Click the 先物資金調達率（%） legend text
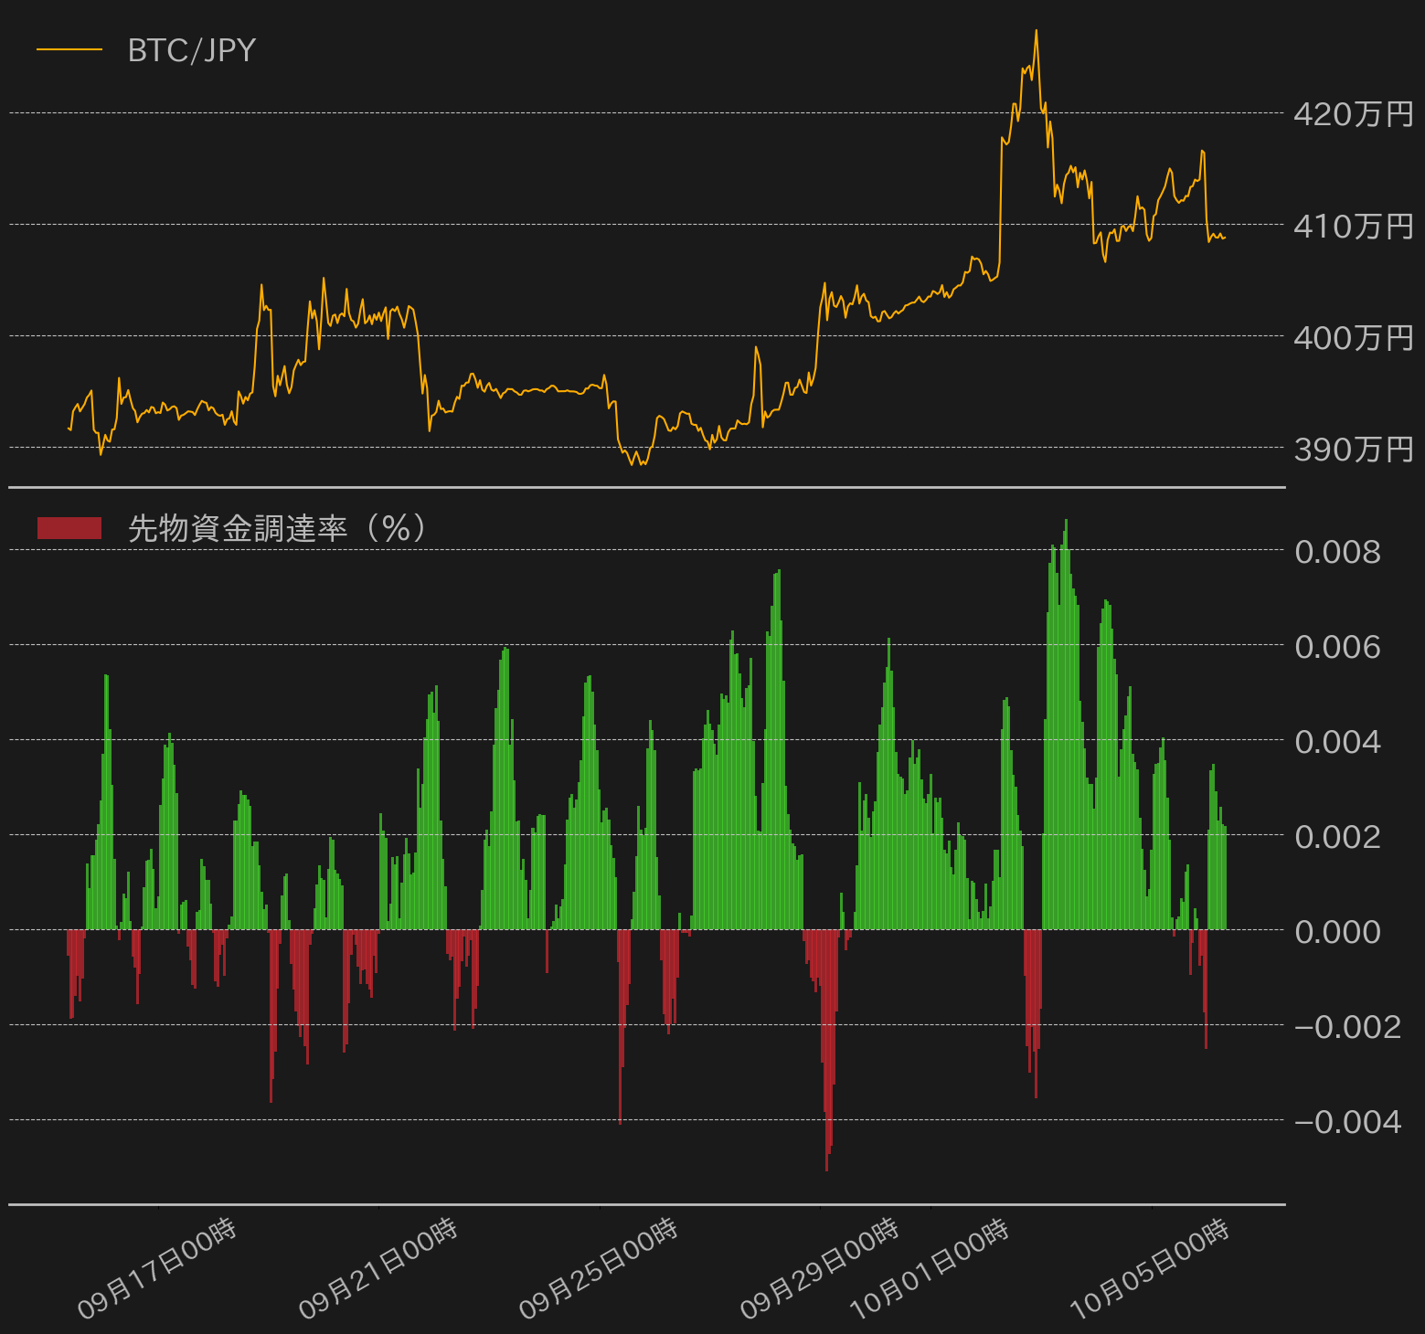The height and width of the screenshot is (1334, 1425). 278,528
